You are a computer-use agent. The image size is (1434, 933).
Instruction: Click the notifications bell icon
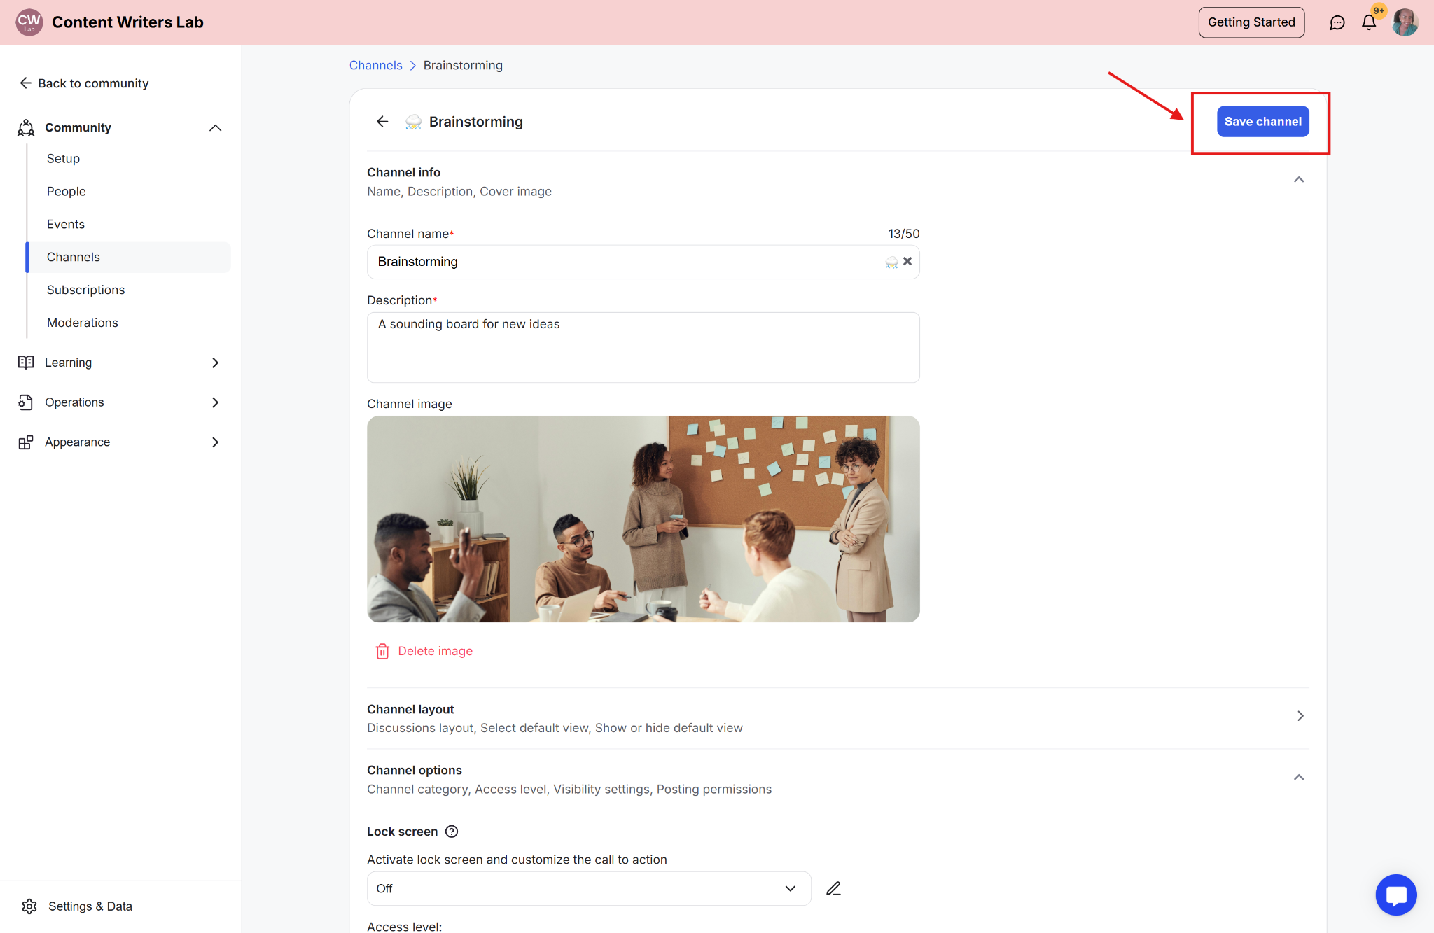tap(1368, 22)
